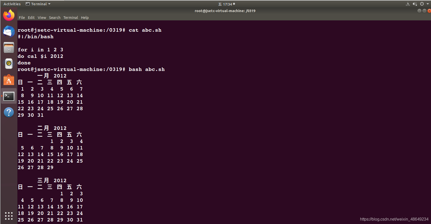Open the Terminal menu in menubar
Viewport: 431px width, 224px height.
tap(71, 18)
